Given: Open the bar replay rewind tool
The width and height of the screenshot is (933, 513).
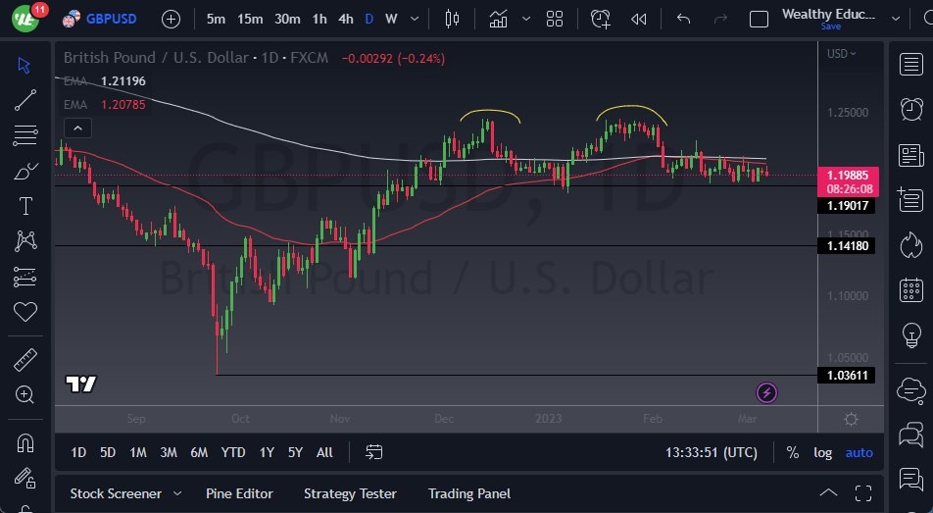Looking at the screenshot, I should coord(639,19).
